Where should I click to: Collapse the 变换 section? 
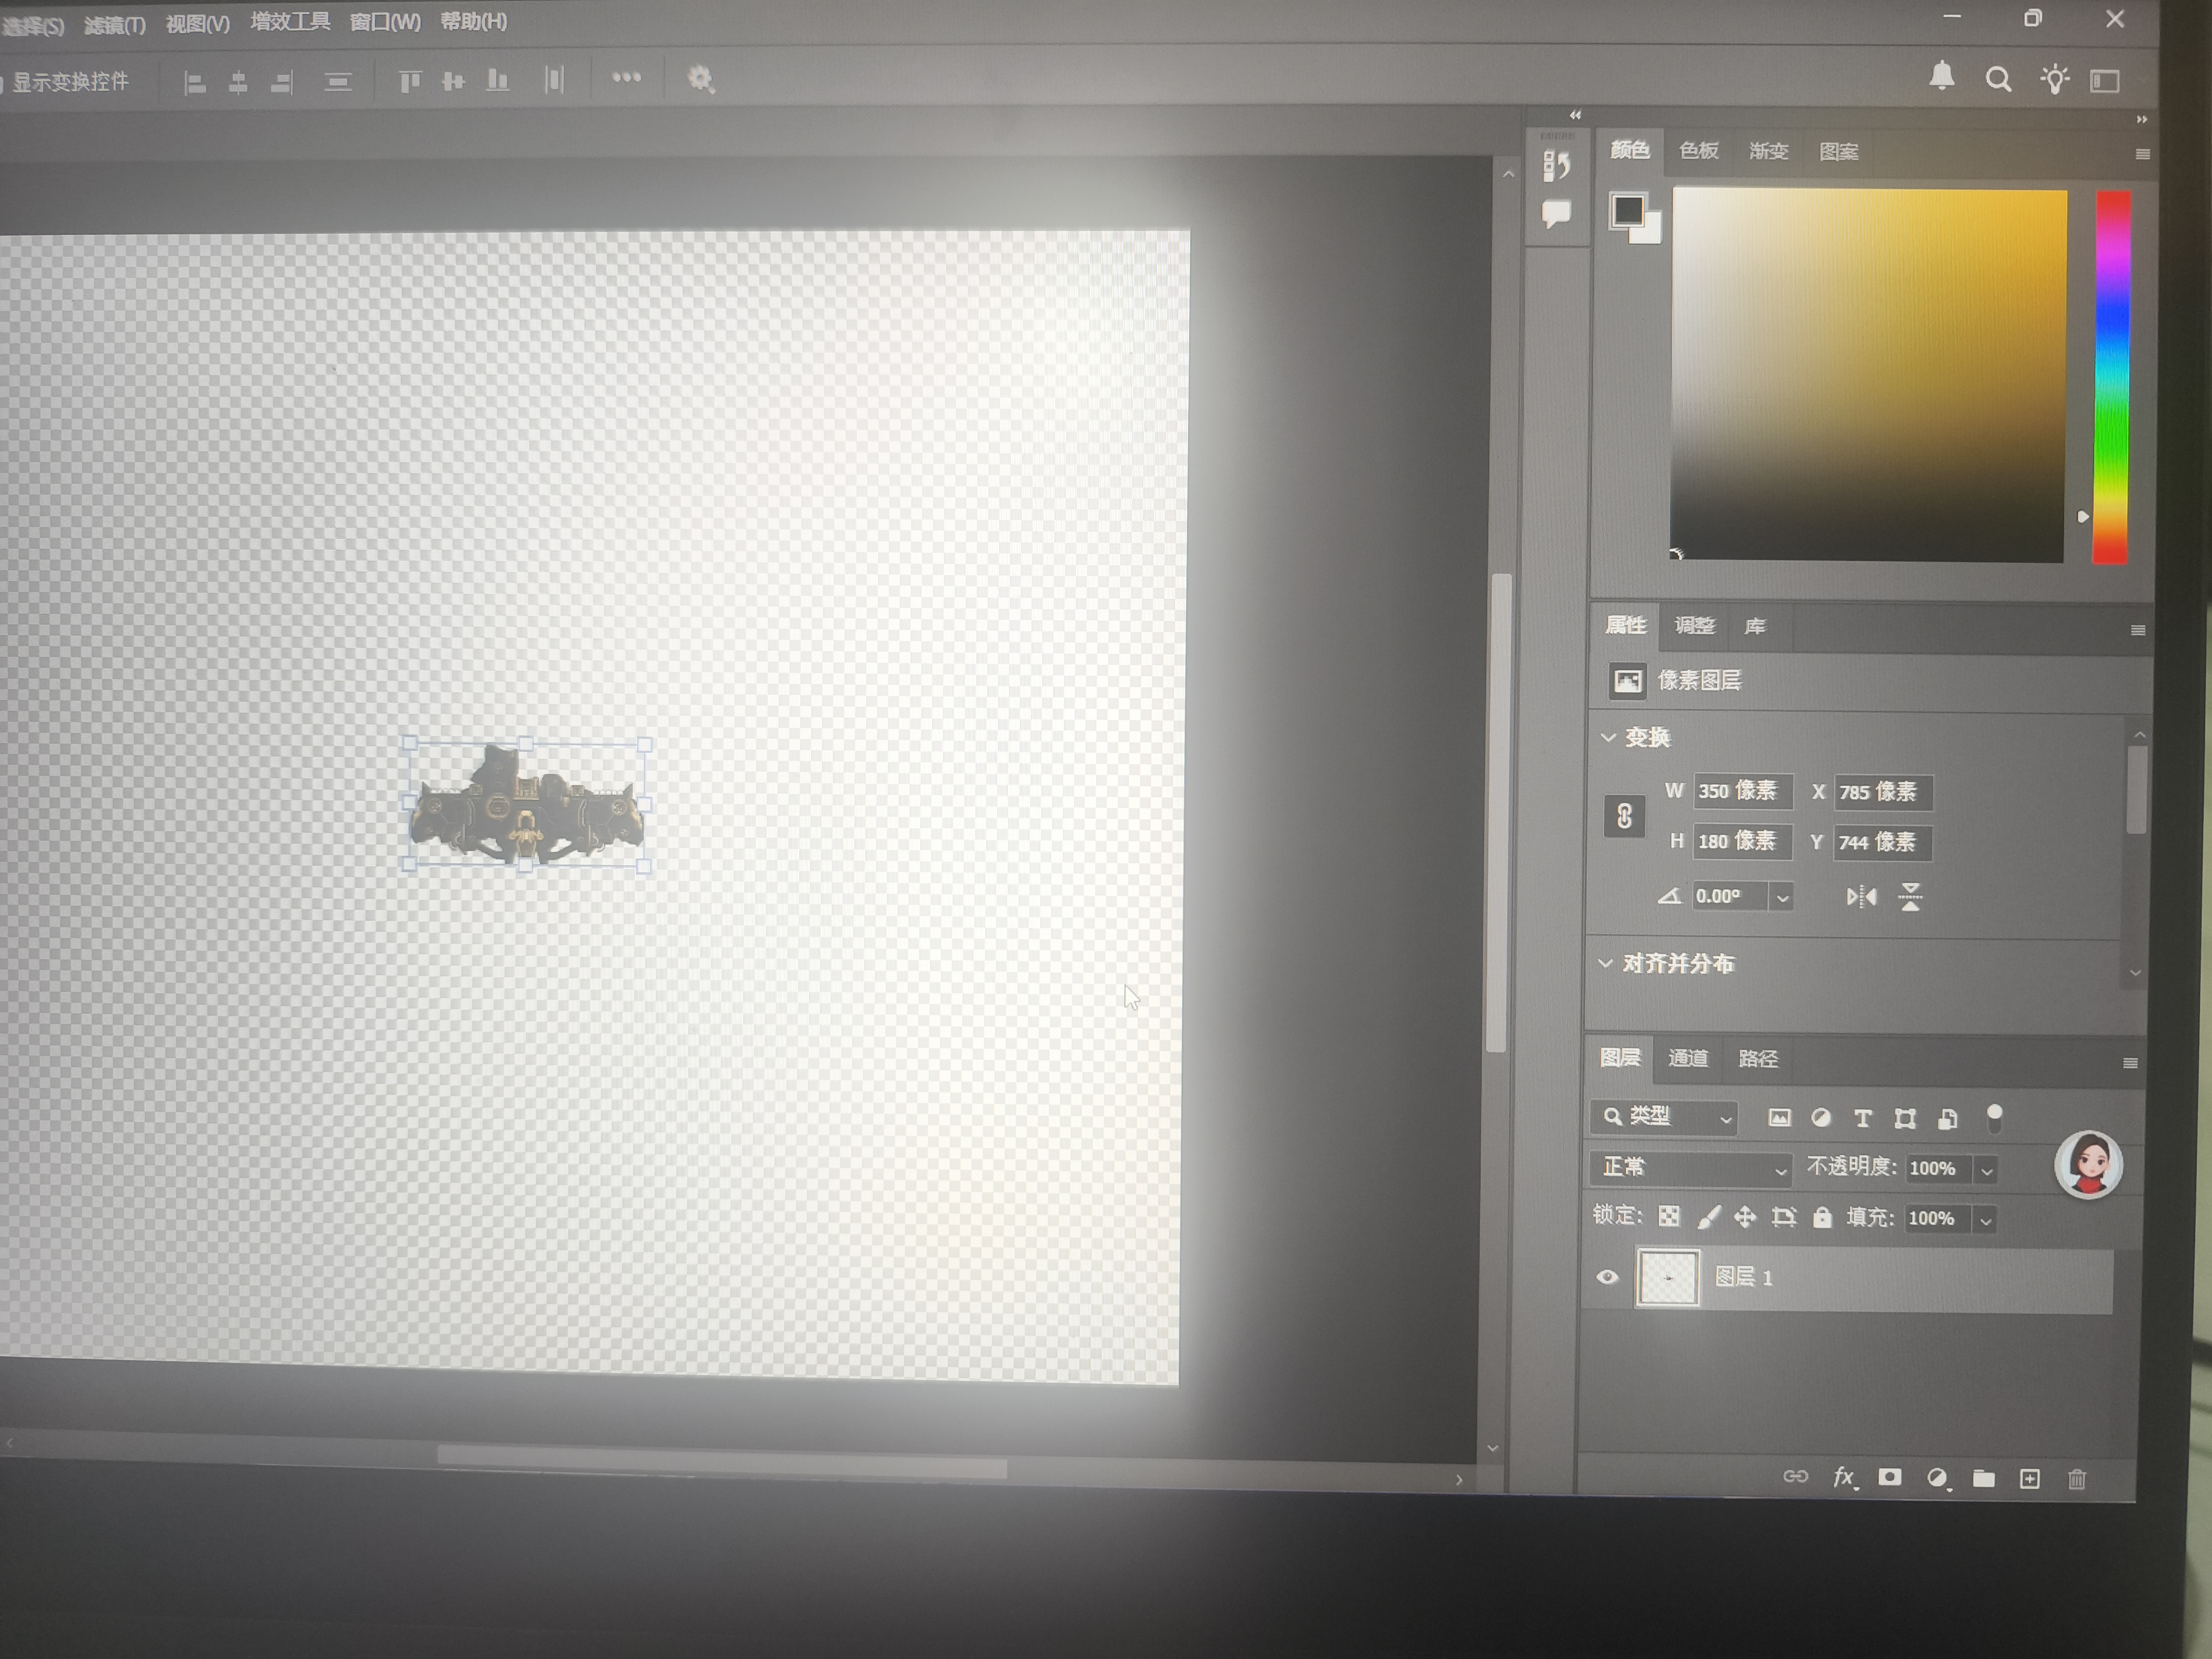(1608, 738)
